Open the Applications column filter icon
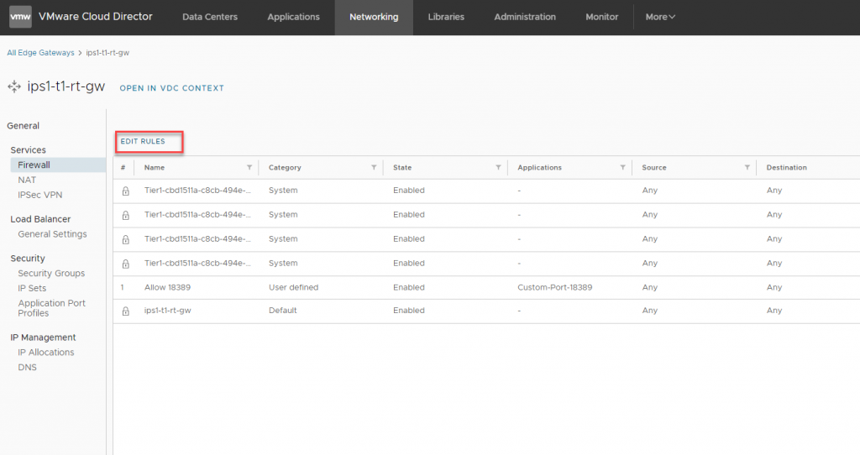Image resolution: width=860 pixels, height=455 pixels. (622, 168)
